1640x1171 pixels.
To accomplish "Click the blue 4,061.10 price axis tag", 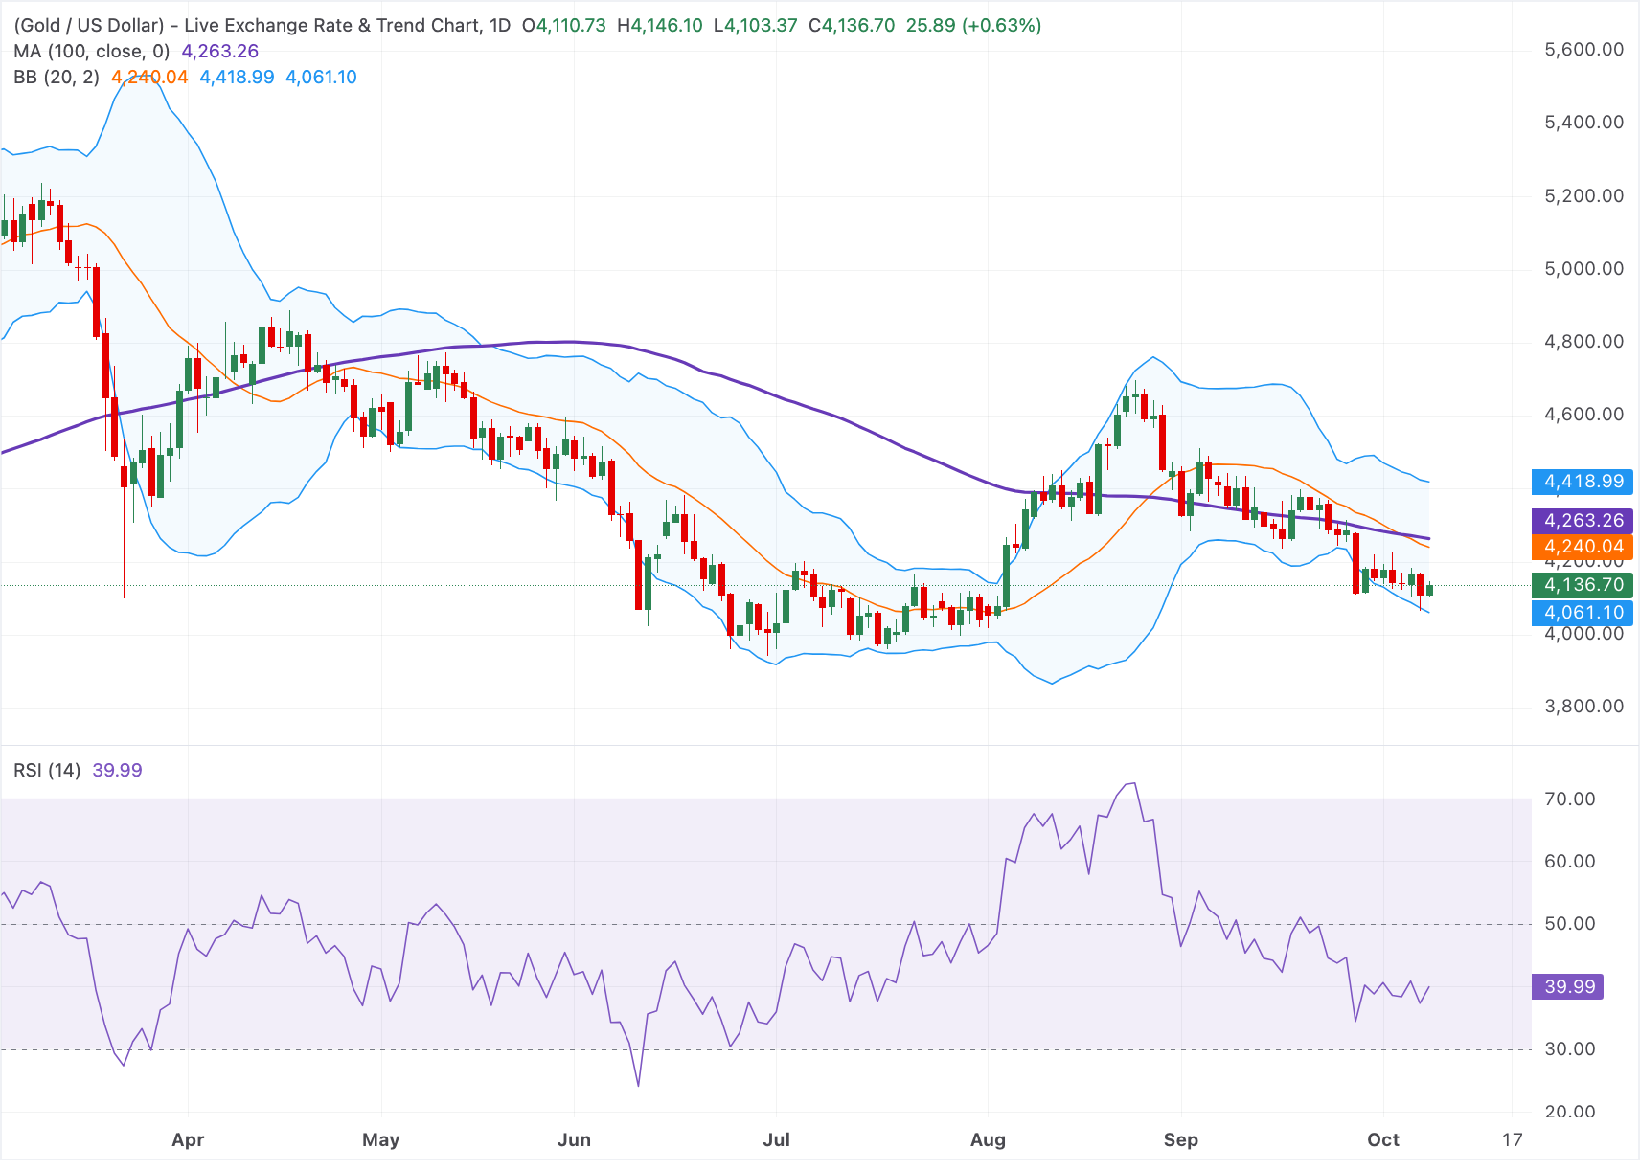I will coord(1583,613).
